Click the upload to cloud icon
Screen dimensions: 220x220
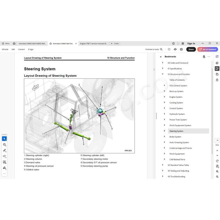(x=175, y=49)
